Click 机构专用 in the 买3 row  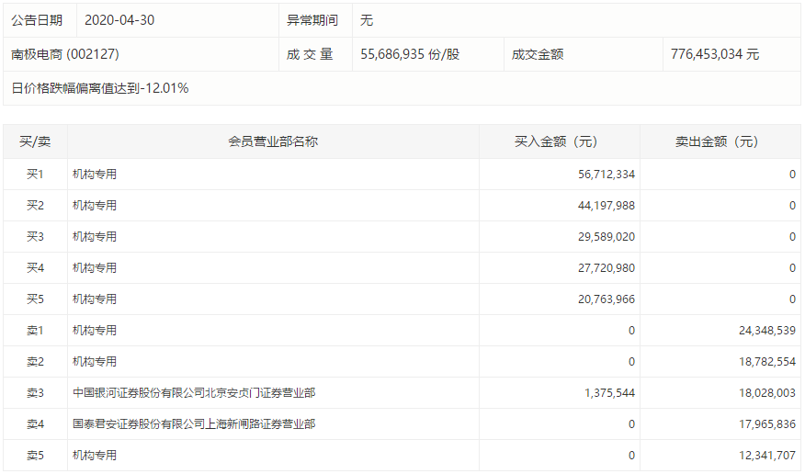click(x=95, y=237)
